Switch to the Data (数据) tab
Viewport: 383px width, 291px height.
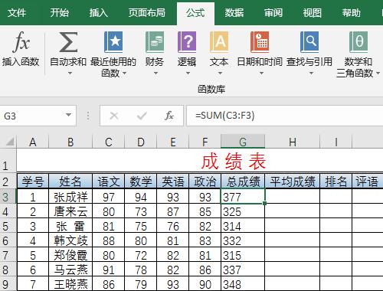click(x=234, y=12)
